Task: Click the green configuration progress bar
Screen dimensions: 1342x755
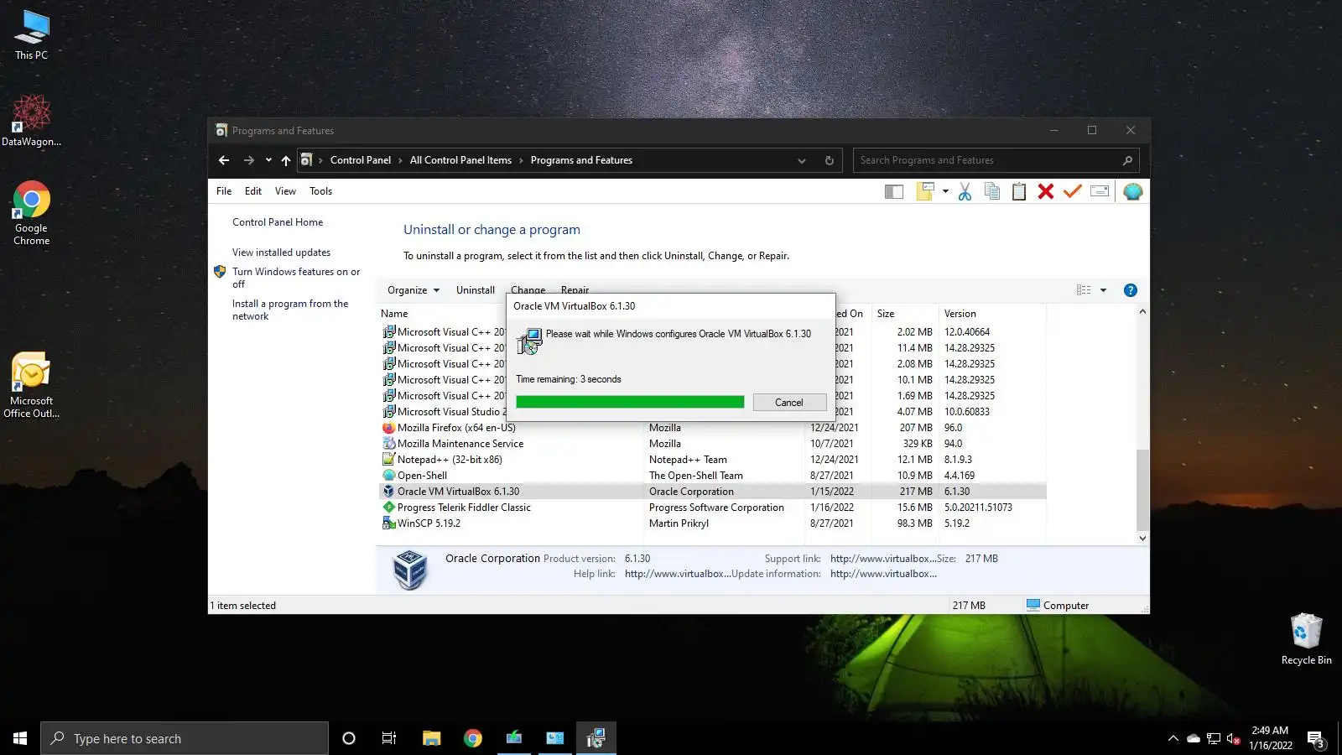Action: 630,403
